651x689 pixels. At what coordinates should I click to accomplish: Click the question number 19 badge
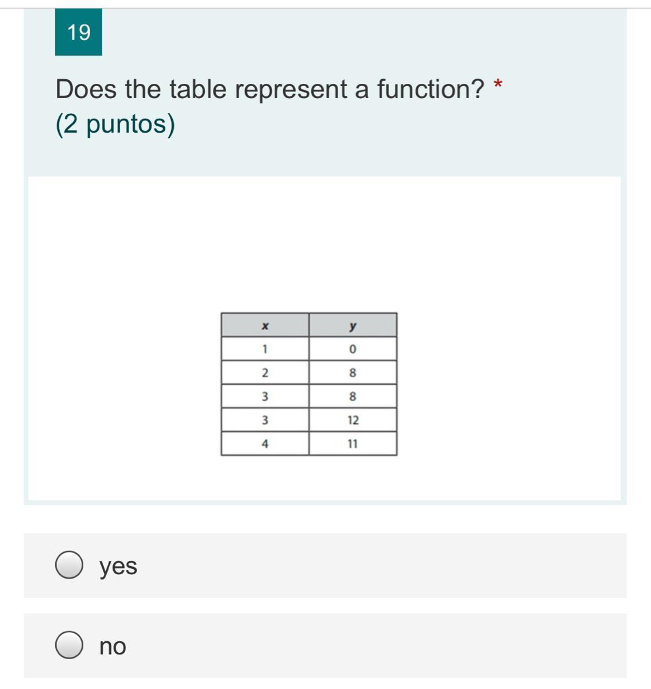(79, 32)
